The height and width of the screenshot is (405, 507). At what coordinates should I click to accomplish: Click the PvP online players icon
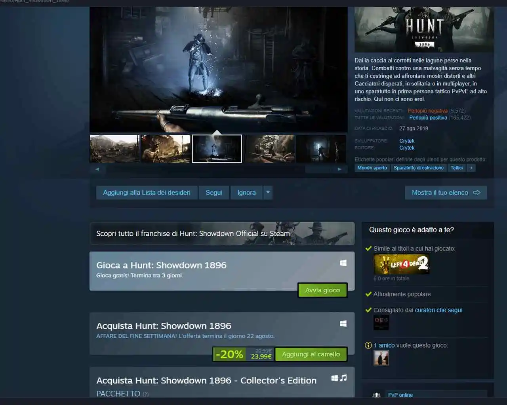click(377, 395)
